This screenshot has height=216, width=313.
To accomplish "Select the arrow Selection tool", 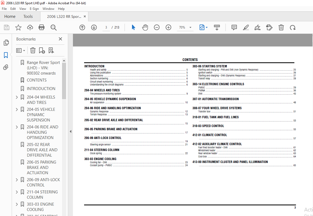I will [134, 27].
